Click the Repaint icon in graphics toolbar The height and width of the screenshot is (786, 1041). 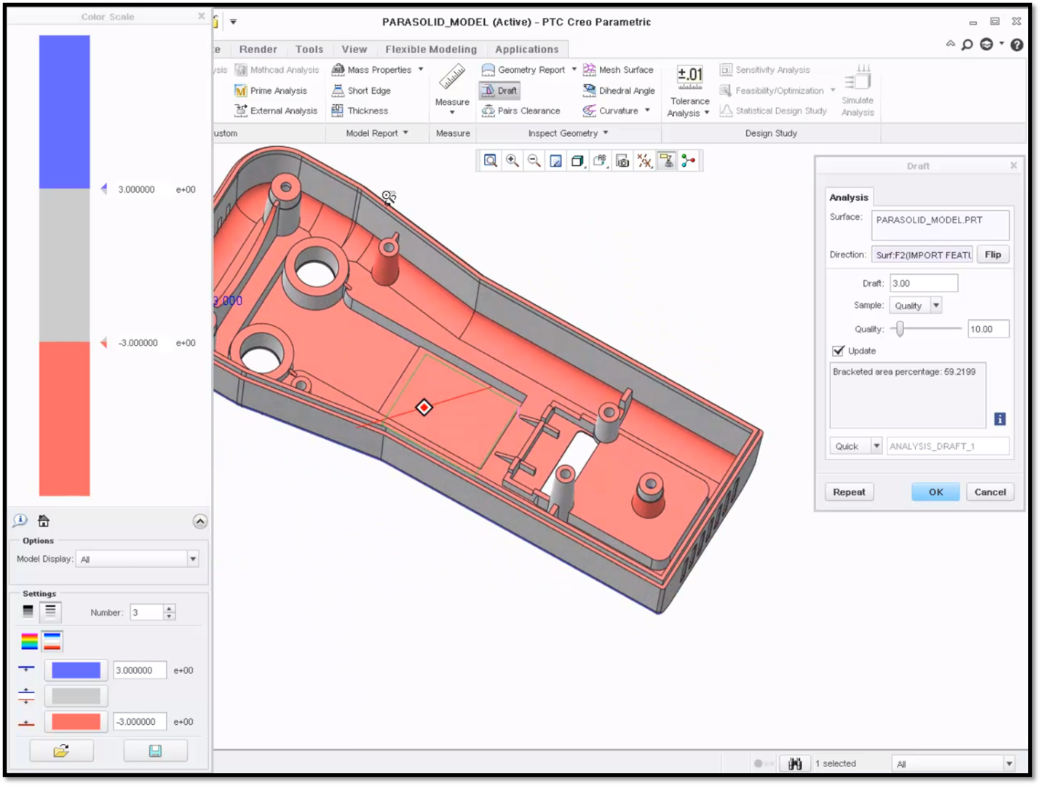click(556, 161)
